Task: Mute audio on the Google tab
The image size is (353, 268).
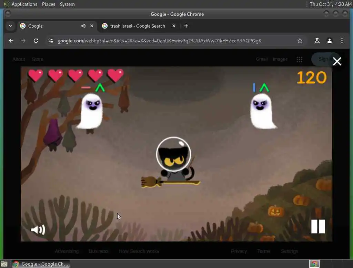Action: [83, 26]
